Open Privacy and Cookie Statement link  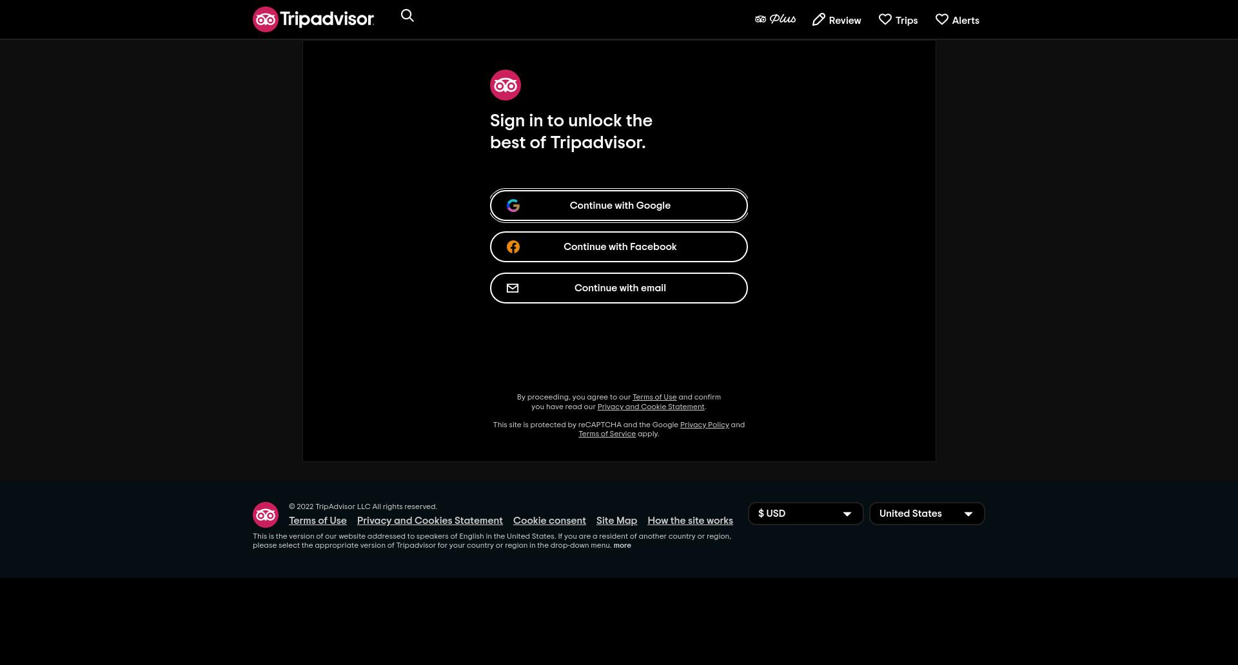[x=651, y=407]
